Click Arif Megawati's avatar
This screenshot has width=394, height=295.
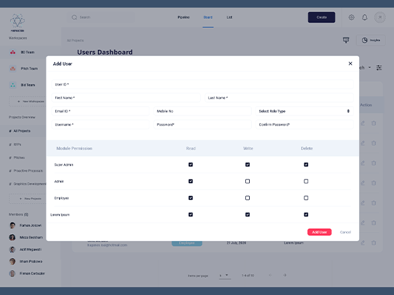(12, 249)
